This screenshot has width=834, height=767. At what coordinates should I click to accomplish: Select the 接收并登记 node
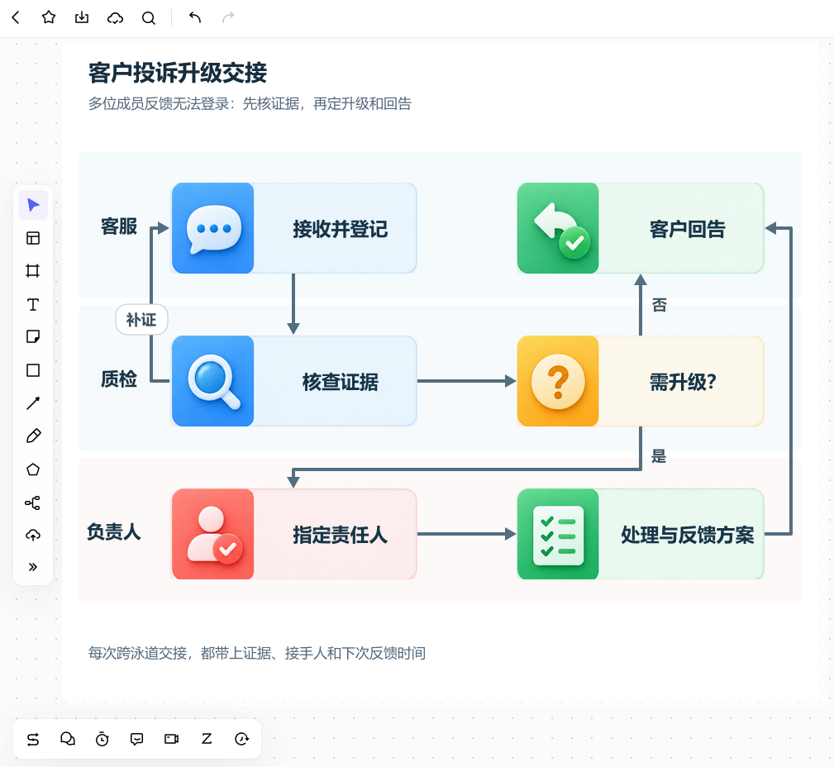pyautogui.click(x=294, y=228)
